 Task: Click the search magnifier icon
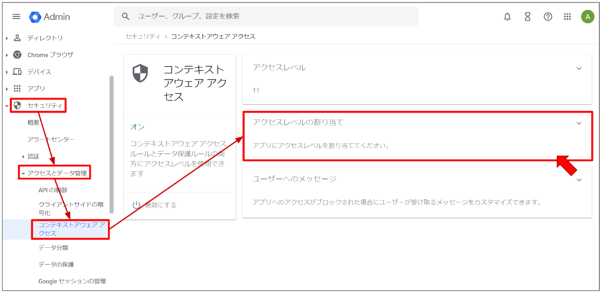(126, 16)
